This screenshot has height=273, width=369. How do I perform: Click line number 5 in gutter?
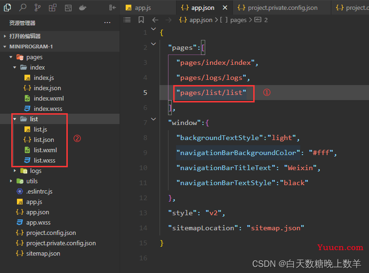click(x=145, y=93)
